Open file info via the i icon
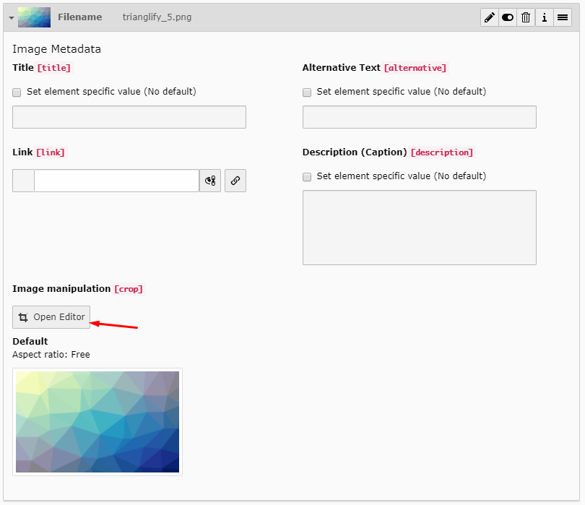The height and width of the screenshot is (505, 585). 544,17
